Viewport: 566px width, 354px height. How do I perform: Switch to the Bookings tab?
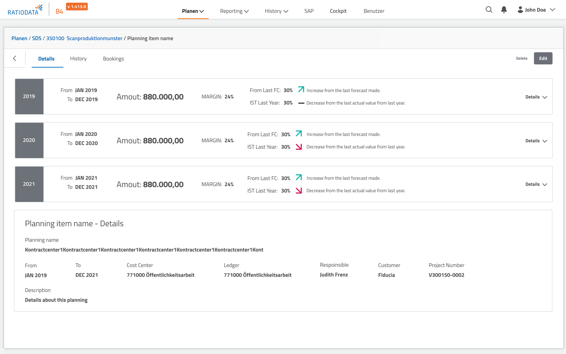tap(113, 59)
